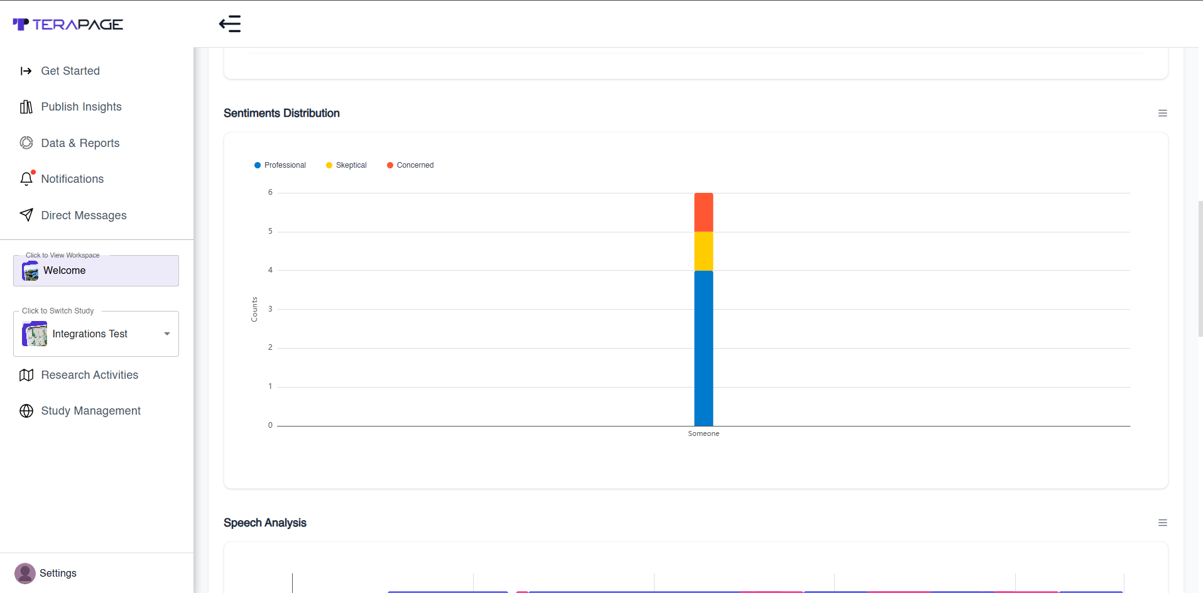The height and width of the screenshot is (593, 1203).
Task: Click the red Concerned legend dot
Action: pos(390,165)
